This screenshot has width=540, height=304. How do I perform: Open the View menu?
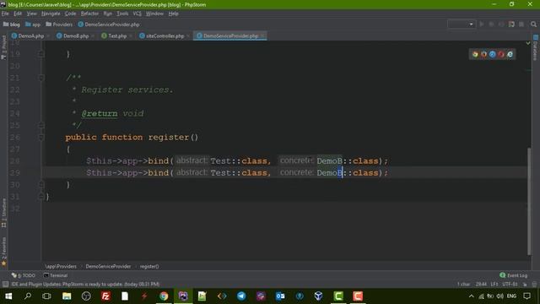[x=32, y=14]
